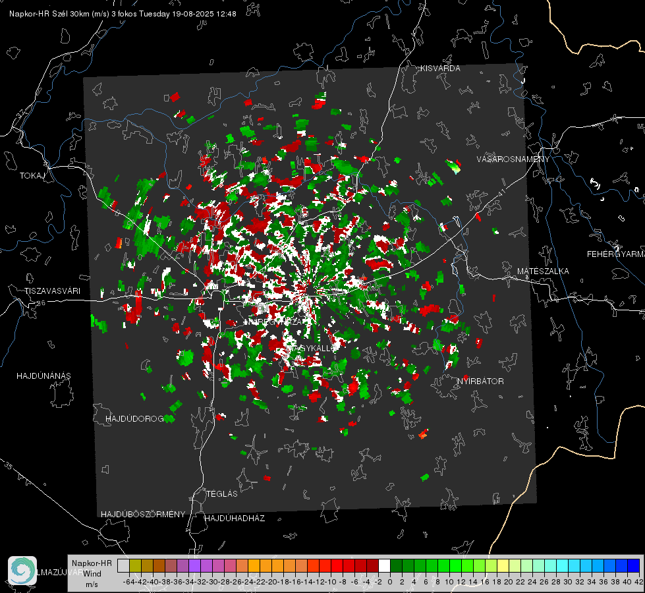Select the MÁTÉSZALKA town label

pos(543,271)
